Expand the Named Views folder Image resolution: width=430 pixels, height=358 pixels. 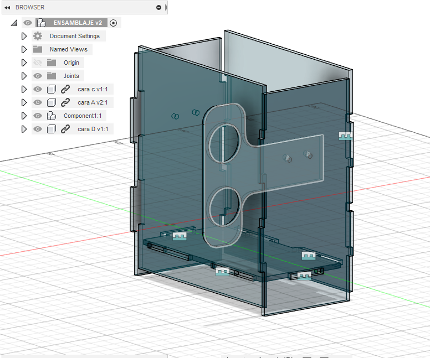[24, 49]
